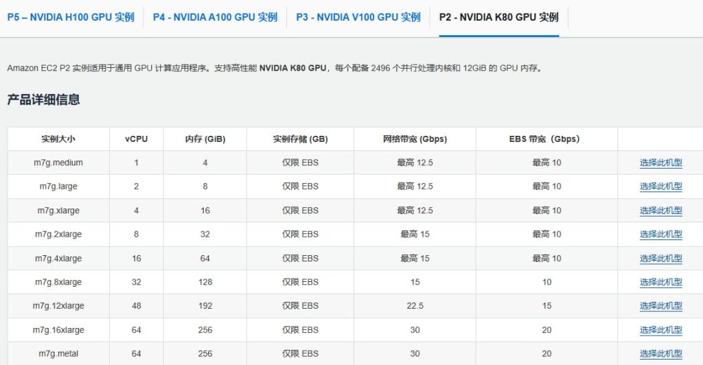Screen dimensions: 703x365
Task: Click the 产品详细信息 heading
Action: (x=43, y=99)
